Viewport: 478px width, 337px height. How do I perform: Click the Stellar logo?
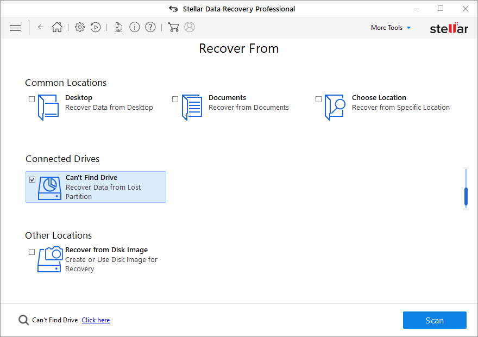tap(449, 28)
